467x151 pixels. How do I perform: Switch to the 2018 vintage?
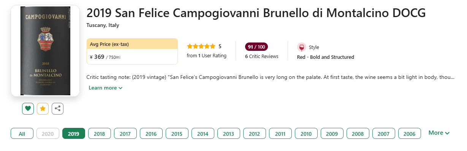(100, 134)
